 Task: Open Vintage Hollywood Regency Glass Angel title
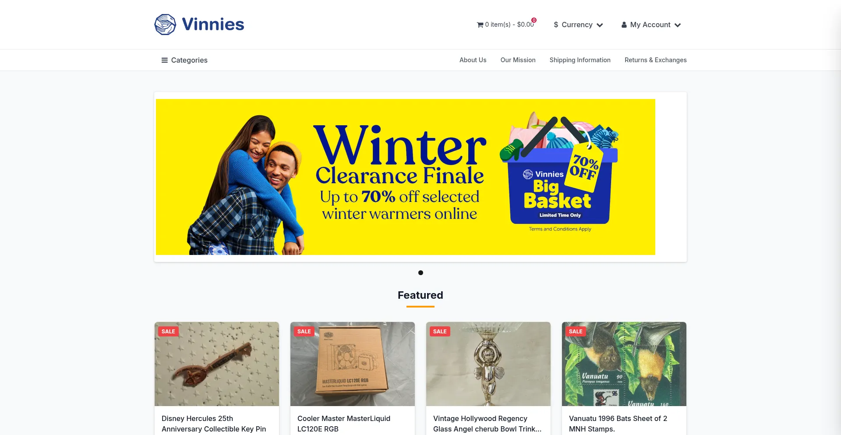point(488,424)
